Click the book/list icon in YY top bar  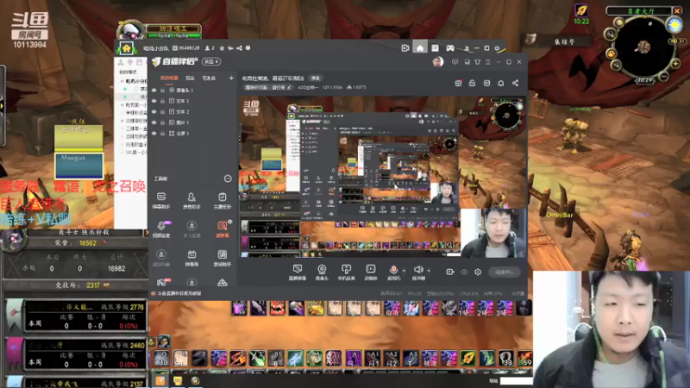coord(436,48)
